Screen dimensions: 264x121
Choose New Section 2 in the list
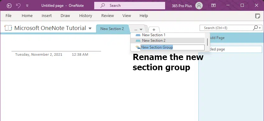pyautogui.click(x=168, y=41)
